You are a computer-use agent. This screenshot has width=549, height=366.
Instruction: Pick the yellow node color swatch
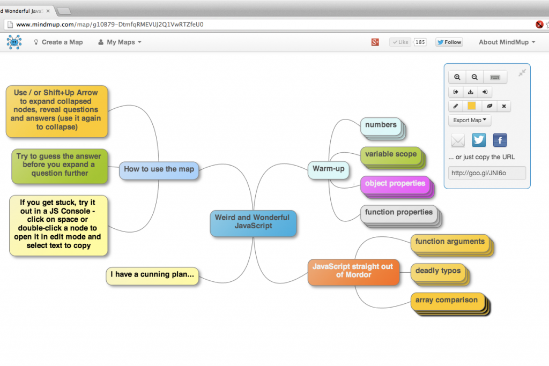click(472, 106)
